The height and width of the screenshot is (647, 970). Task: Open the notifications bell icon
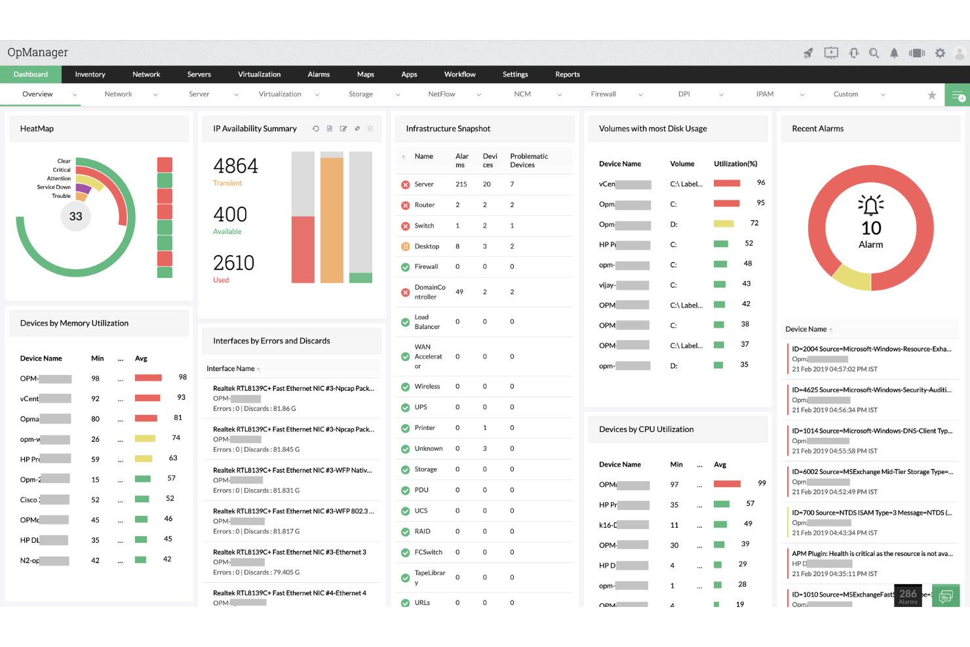coord(893,52)
